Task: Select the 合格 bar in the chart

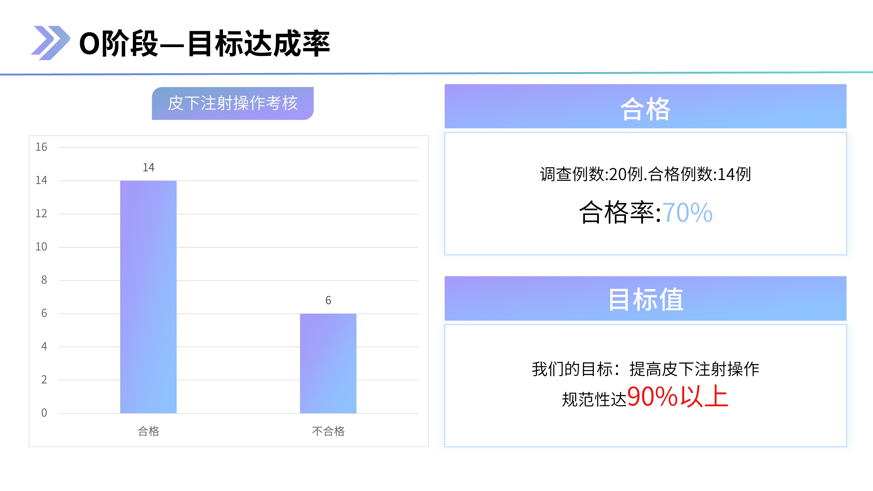Action: tap(148, 297)
